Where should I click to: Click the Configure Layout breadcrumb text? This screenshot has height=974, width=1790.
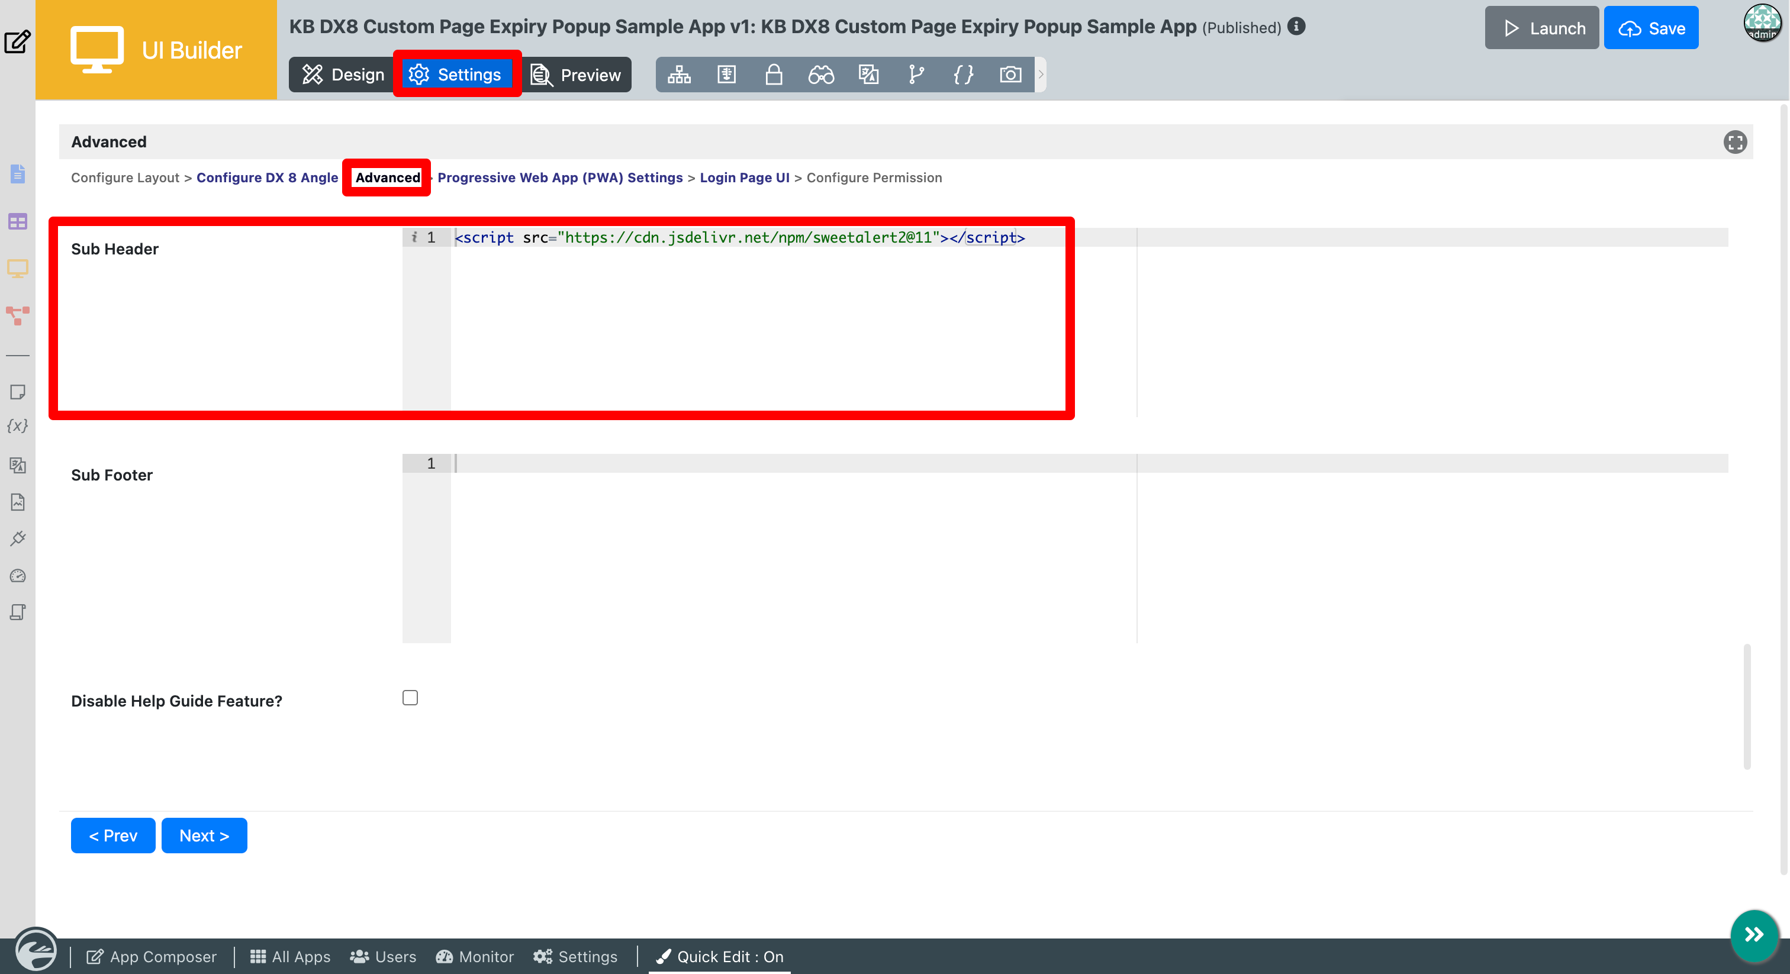click(x=125, y=178)
